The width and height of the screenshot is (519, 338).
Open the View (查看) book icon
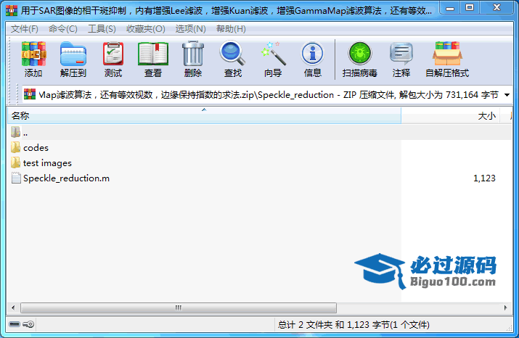coord(153,54)
